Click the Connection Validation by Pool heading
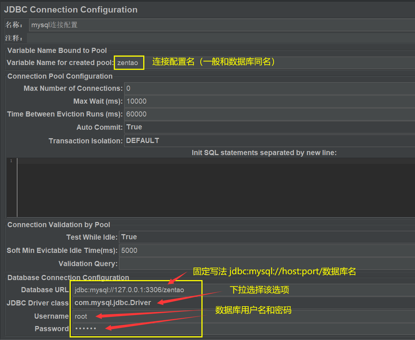The image size is (415, 340). (59, 225)
